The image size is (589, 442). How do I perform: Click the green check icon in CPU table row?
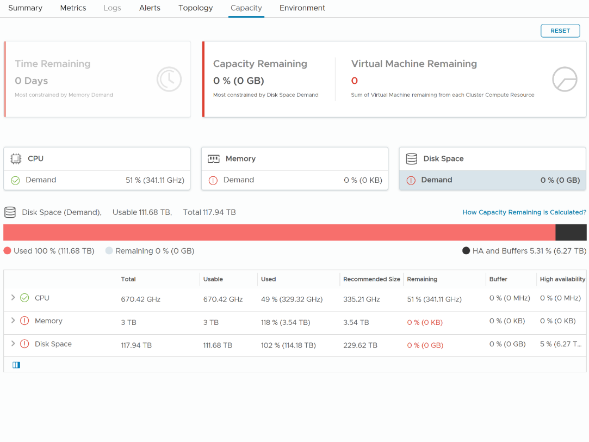24,298
